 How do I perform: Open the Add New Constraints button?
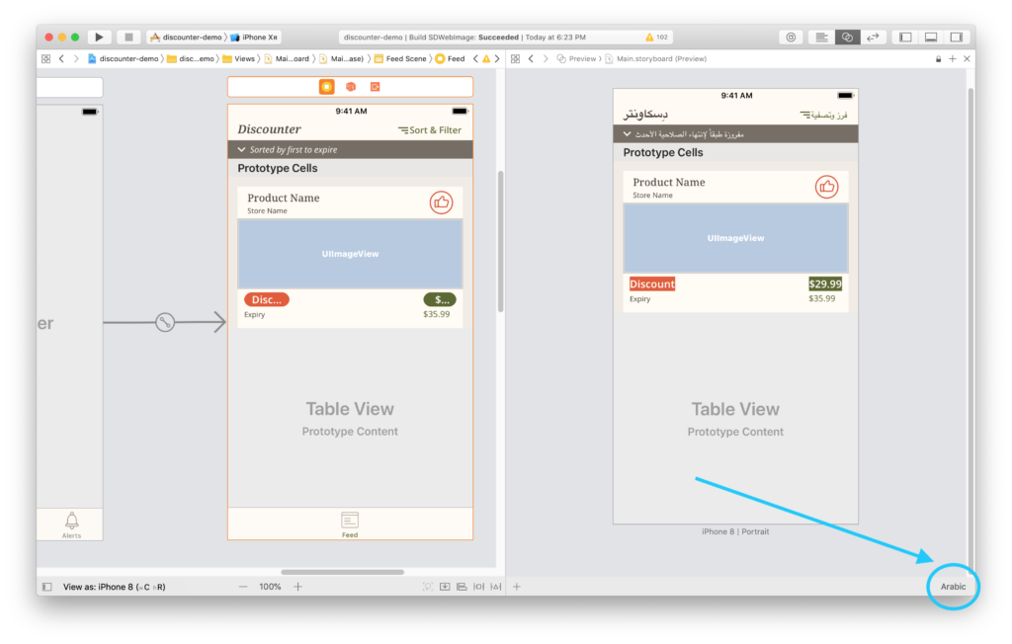pos(478,587)
